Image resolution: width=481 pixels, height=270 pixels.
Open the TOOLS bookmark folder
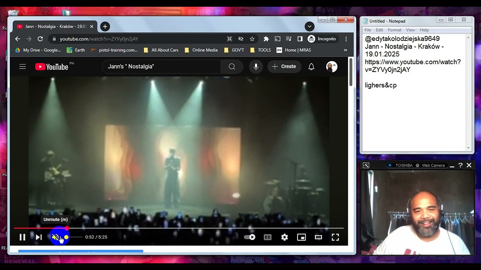tap(260, 50)
